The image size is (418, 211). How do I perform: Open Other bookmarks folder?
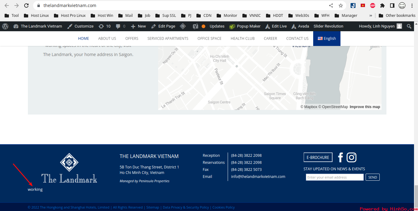point(397,15)
